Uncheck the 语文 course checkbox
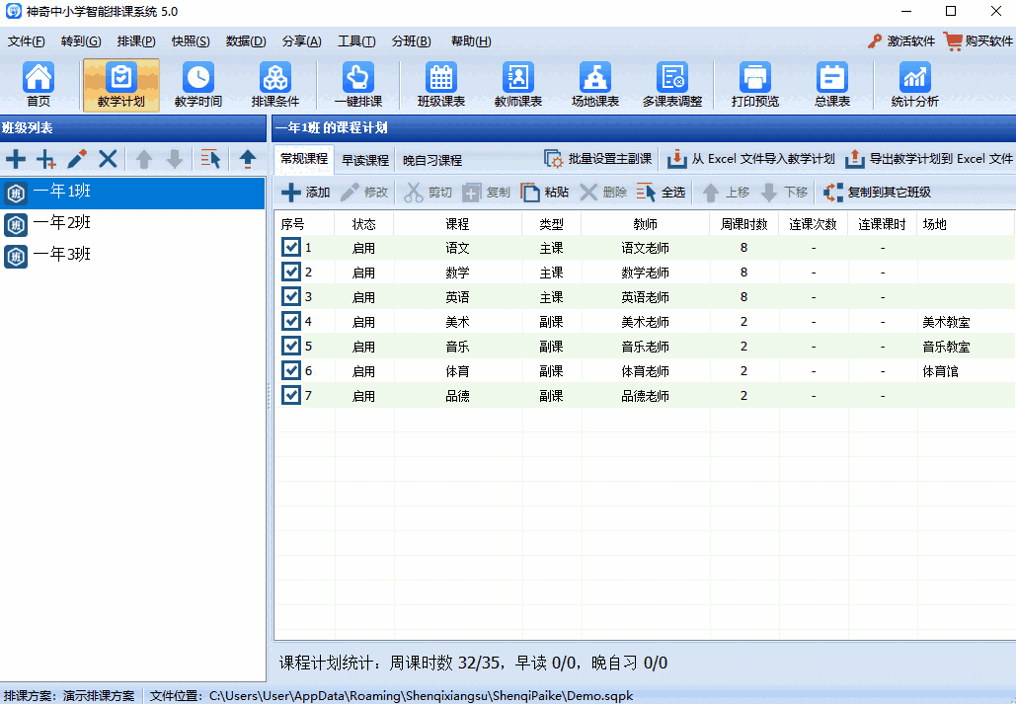Viewport: 1016px width, 704px height. tap(290, 247)
